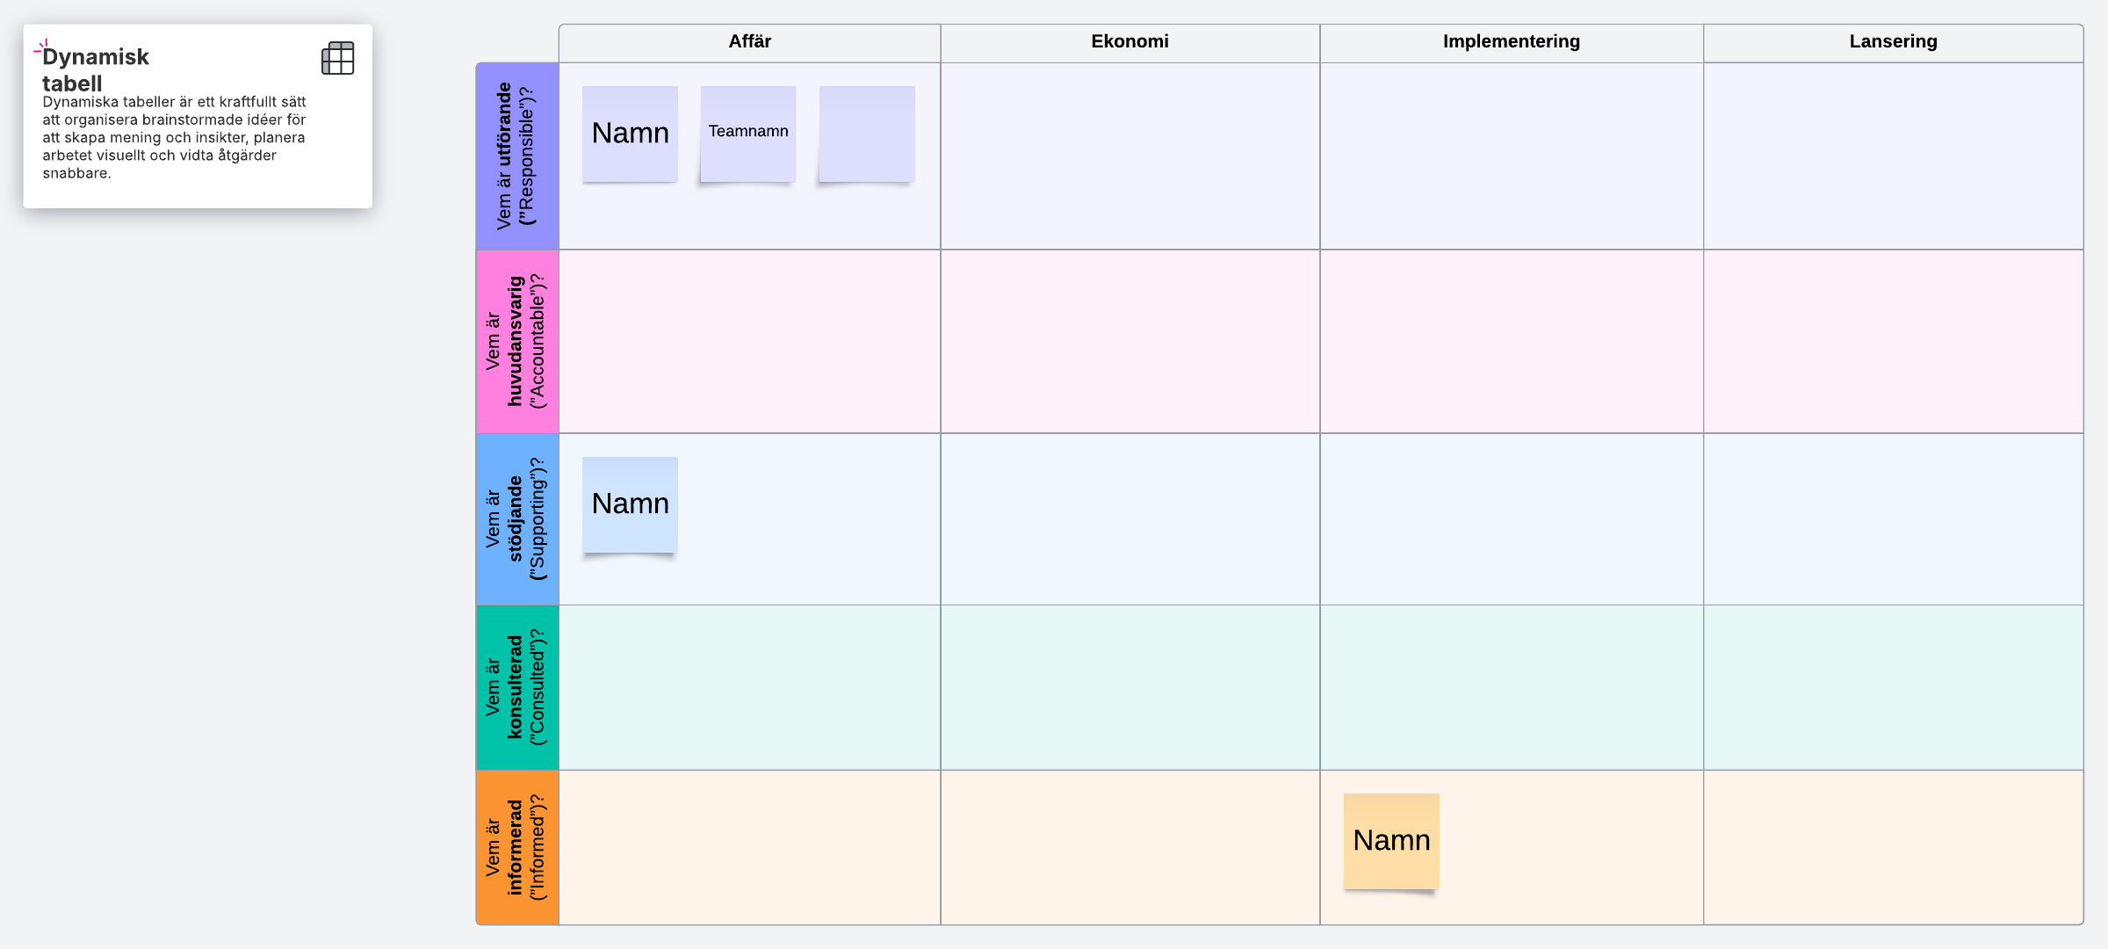2108x949 pixels.
Task: Choose the Lansering column header
Action: (x=1893, y=41)
